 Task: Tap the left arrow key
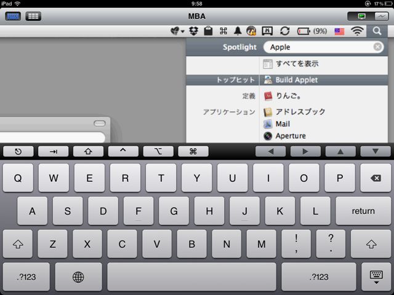[270, 152]
